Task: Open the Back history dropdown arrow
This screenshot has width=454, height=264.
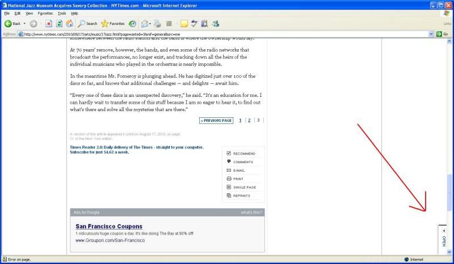Action: [24, 24]
